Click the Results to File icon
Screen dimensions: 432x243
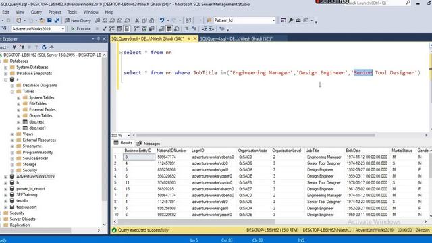click(x=177, y=28)
